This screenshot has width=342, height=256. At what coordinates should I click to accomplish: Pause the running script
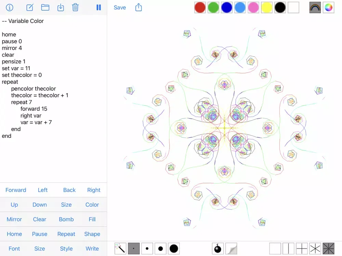click(98, 8)
